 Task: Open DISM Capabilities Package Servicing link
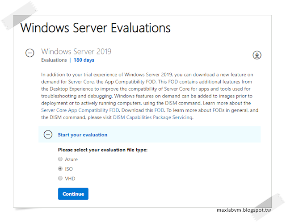pyautogui.click(x=153, y=117)
